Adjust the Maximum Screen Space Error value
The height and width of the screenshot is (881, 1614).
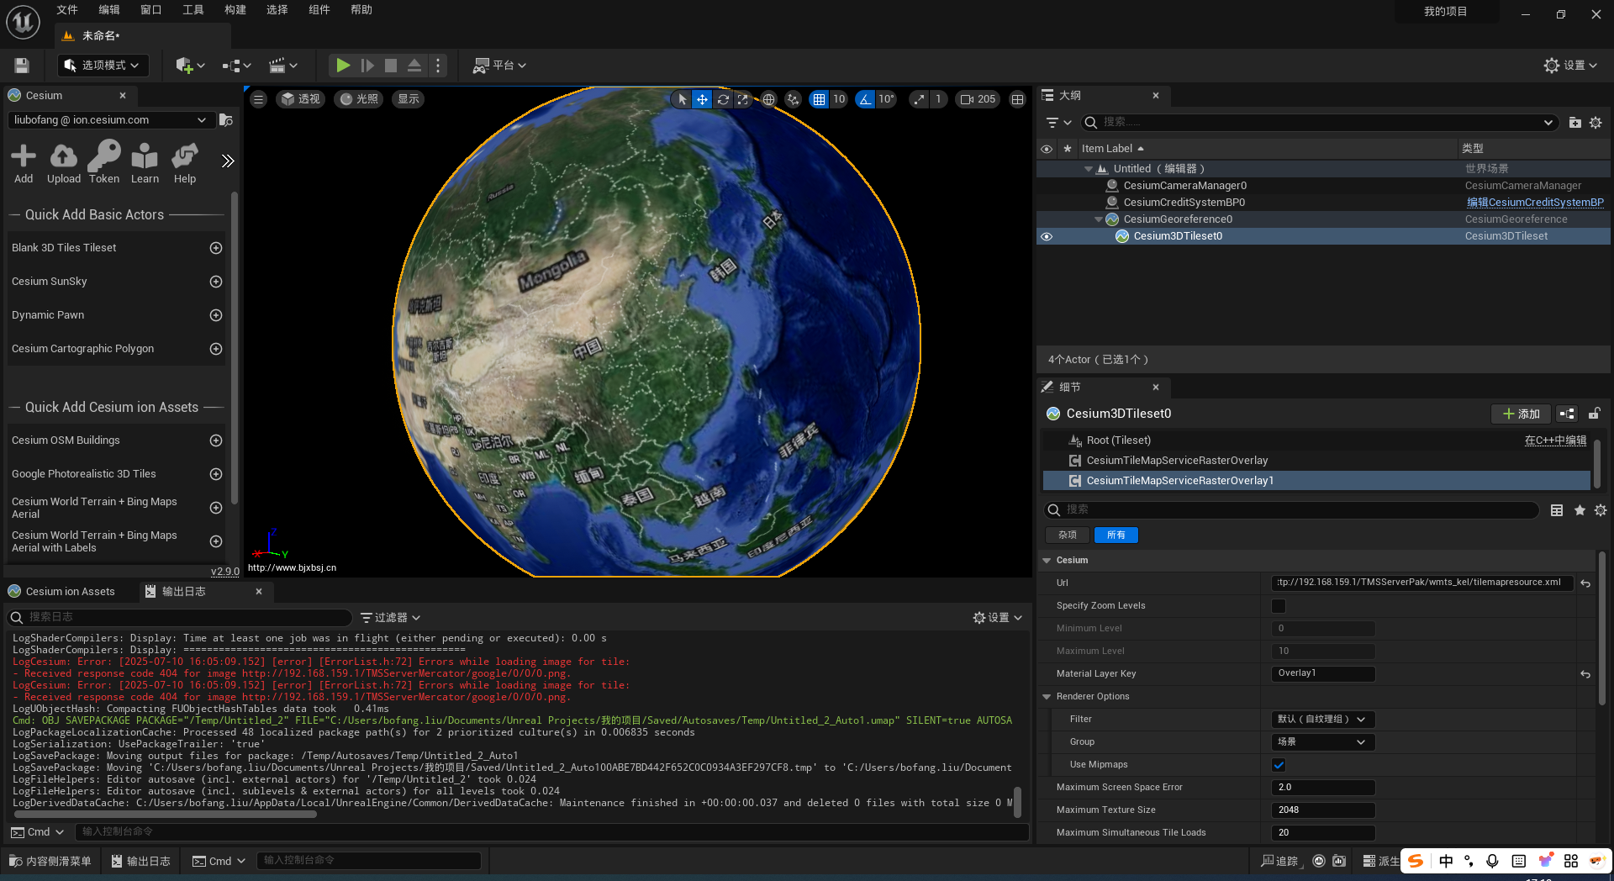[x=1322, y=787]
